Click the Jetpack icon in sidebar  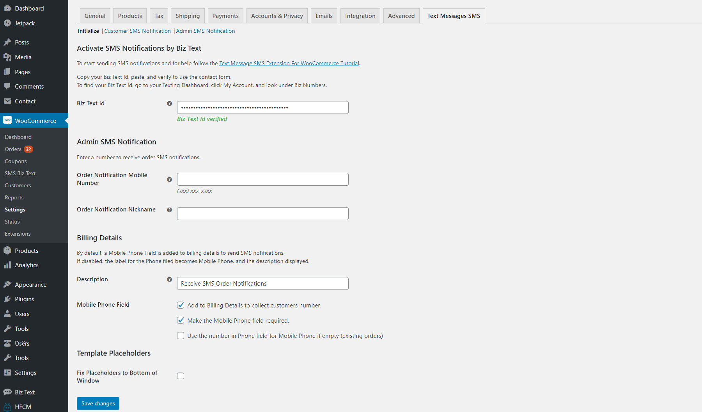[7, 23]
